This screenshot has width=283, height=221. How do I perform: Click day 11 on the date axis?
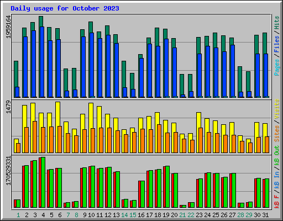99,215
